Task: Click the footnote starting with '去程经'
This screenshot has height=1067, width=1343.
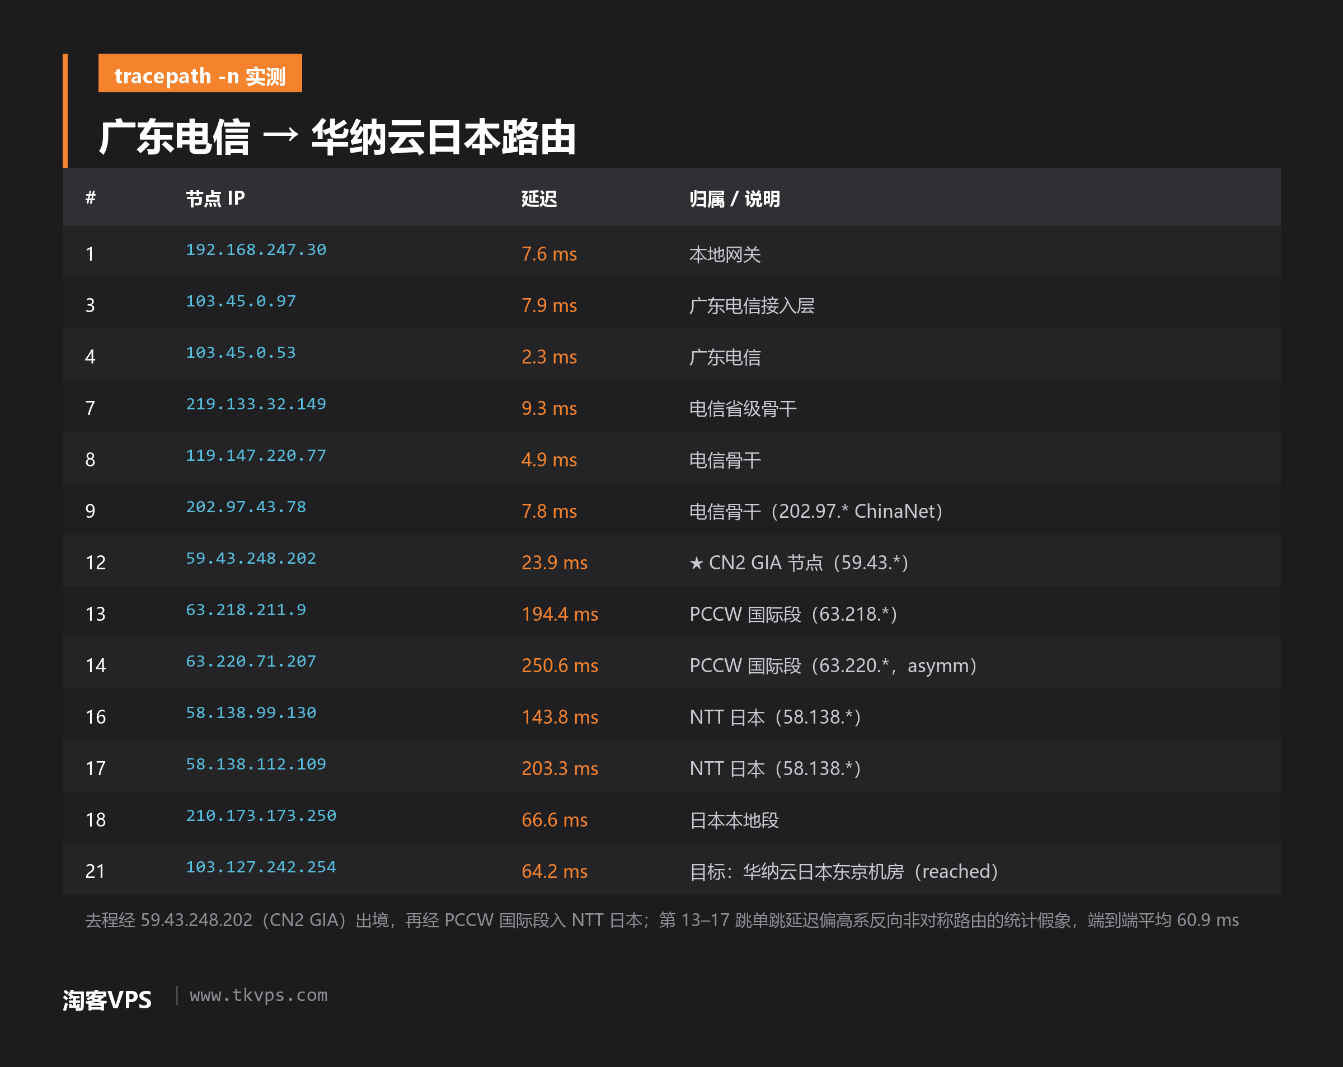Action: pos(661,920)
